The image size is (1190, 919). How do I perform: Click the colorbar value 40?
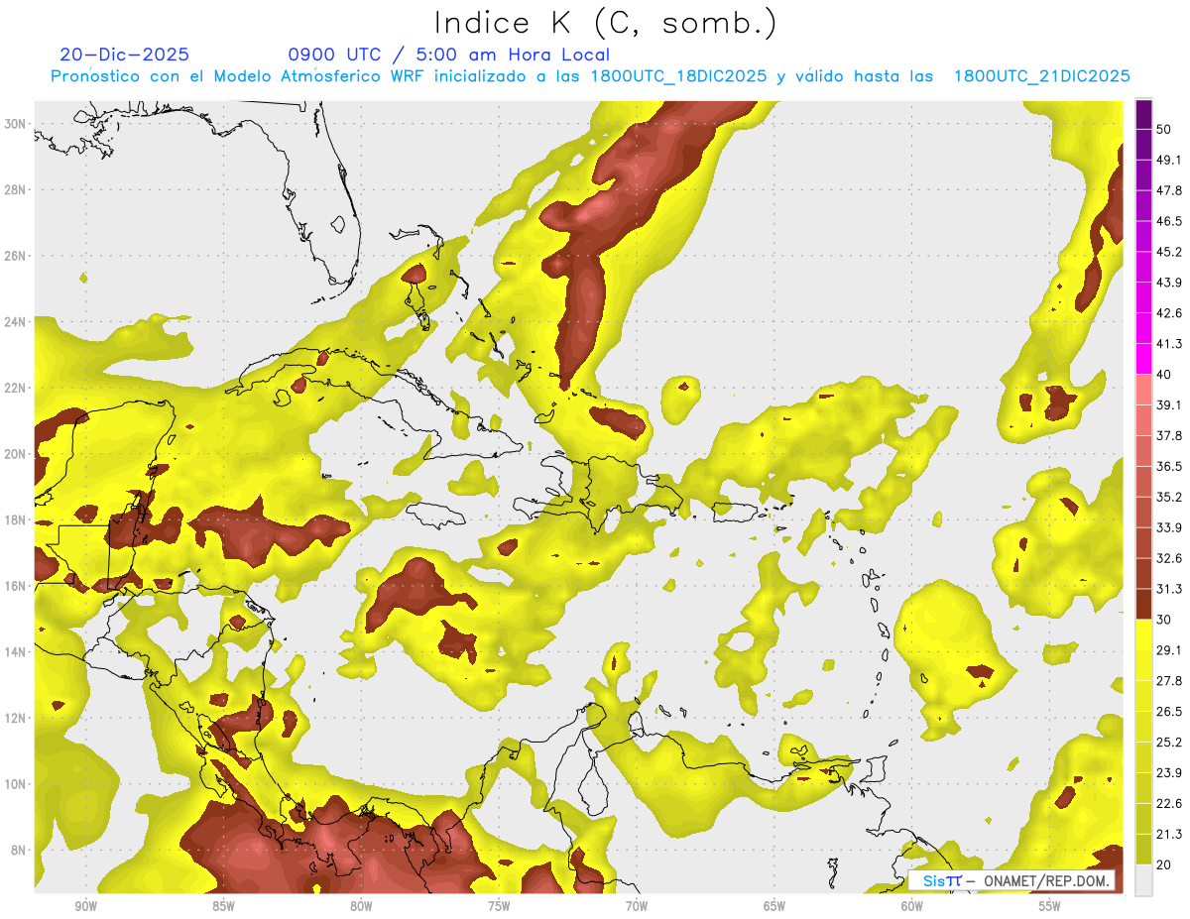(1164, 375)
